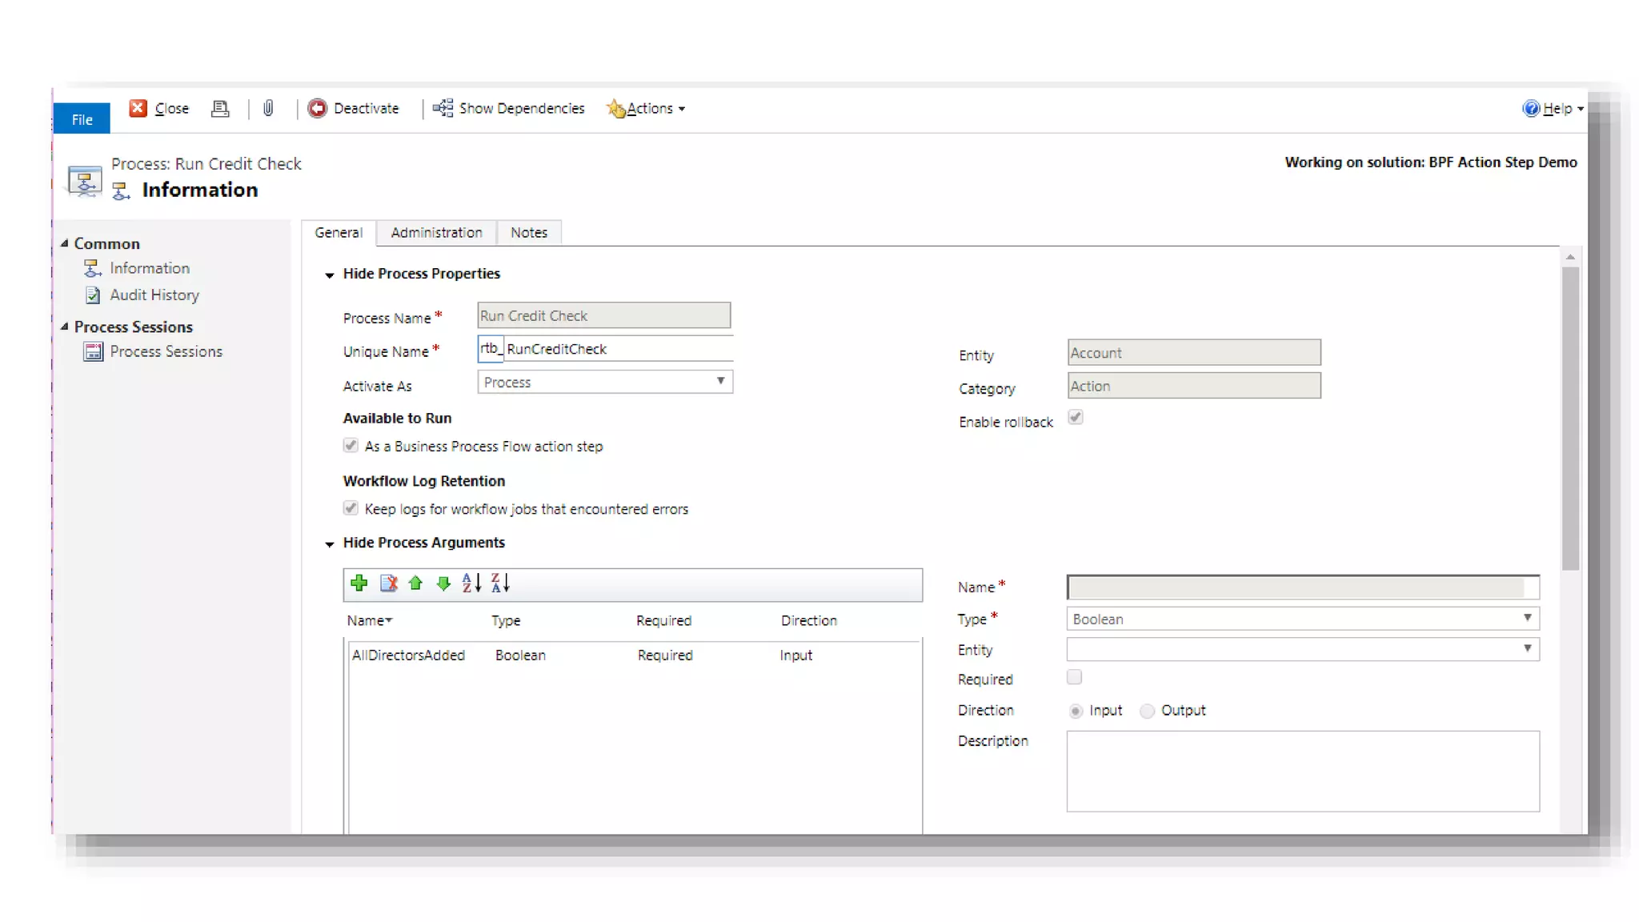Click the print icon in toolbar
The width and height of the screenshot is (1639, 922).
[220, 108]
